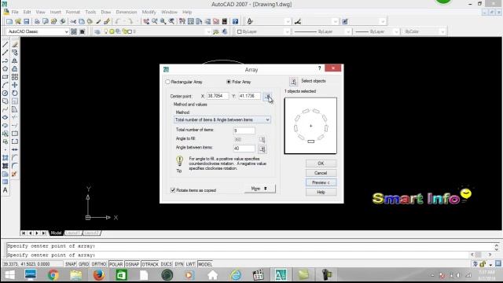
Task: Click the Help question mark toolbar icon
Action: pos(235,21)
